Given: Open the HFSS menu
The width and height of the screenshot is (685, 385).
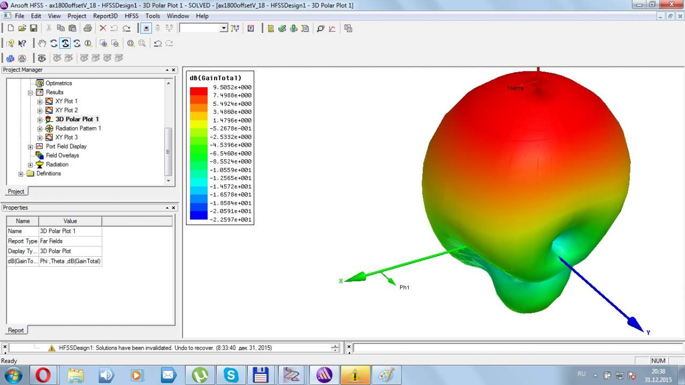Looking at the screenshot, I should tap(132, 16).
